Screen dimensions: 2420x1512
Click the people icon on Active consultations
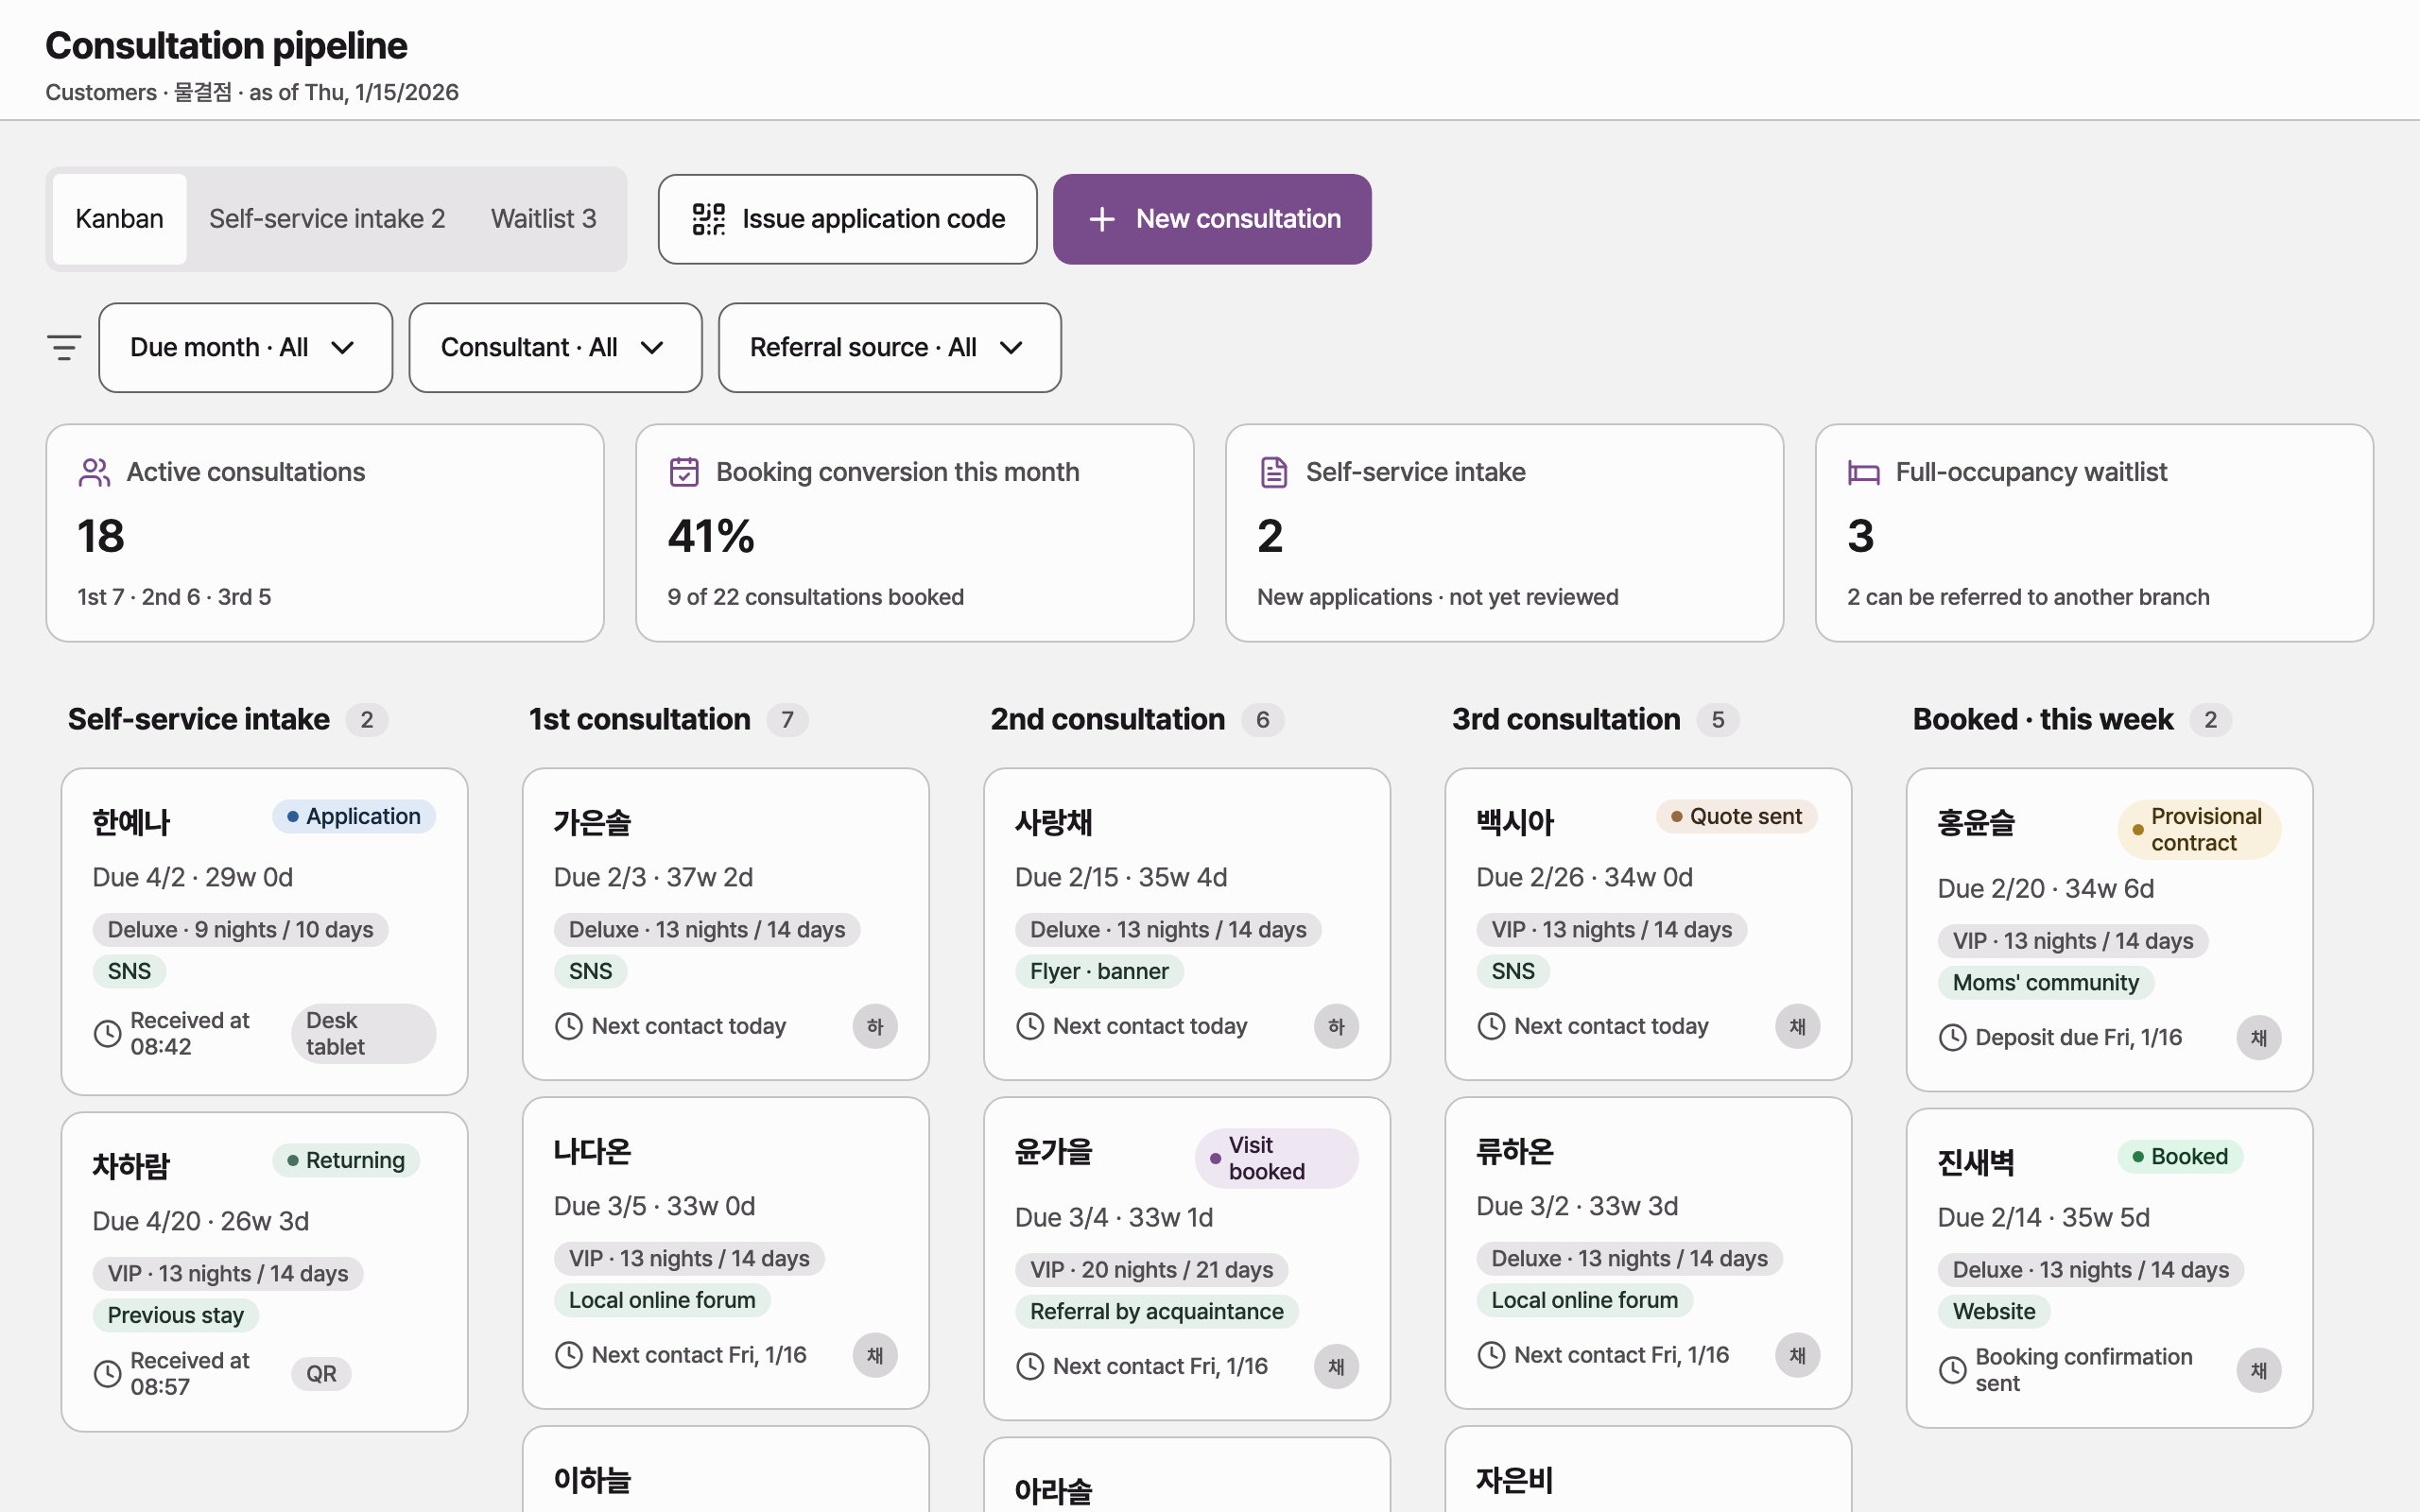tap(94, 472)
